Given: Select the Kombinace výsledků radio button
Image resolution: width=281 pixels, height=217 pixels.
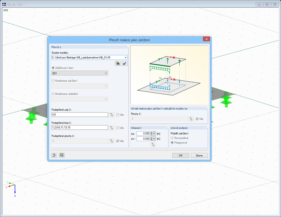Looking at the screenshot, I should [53, 94].
